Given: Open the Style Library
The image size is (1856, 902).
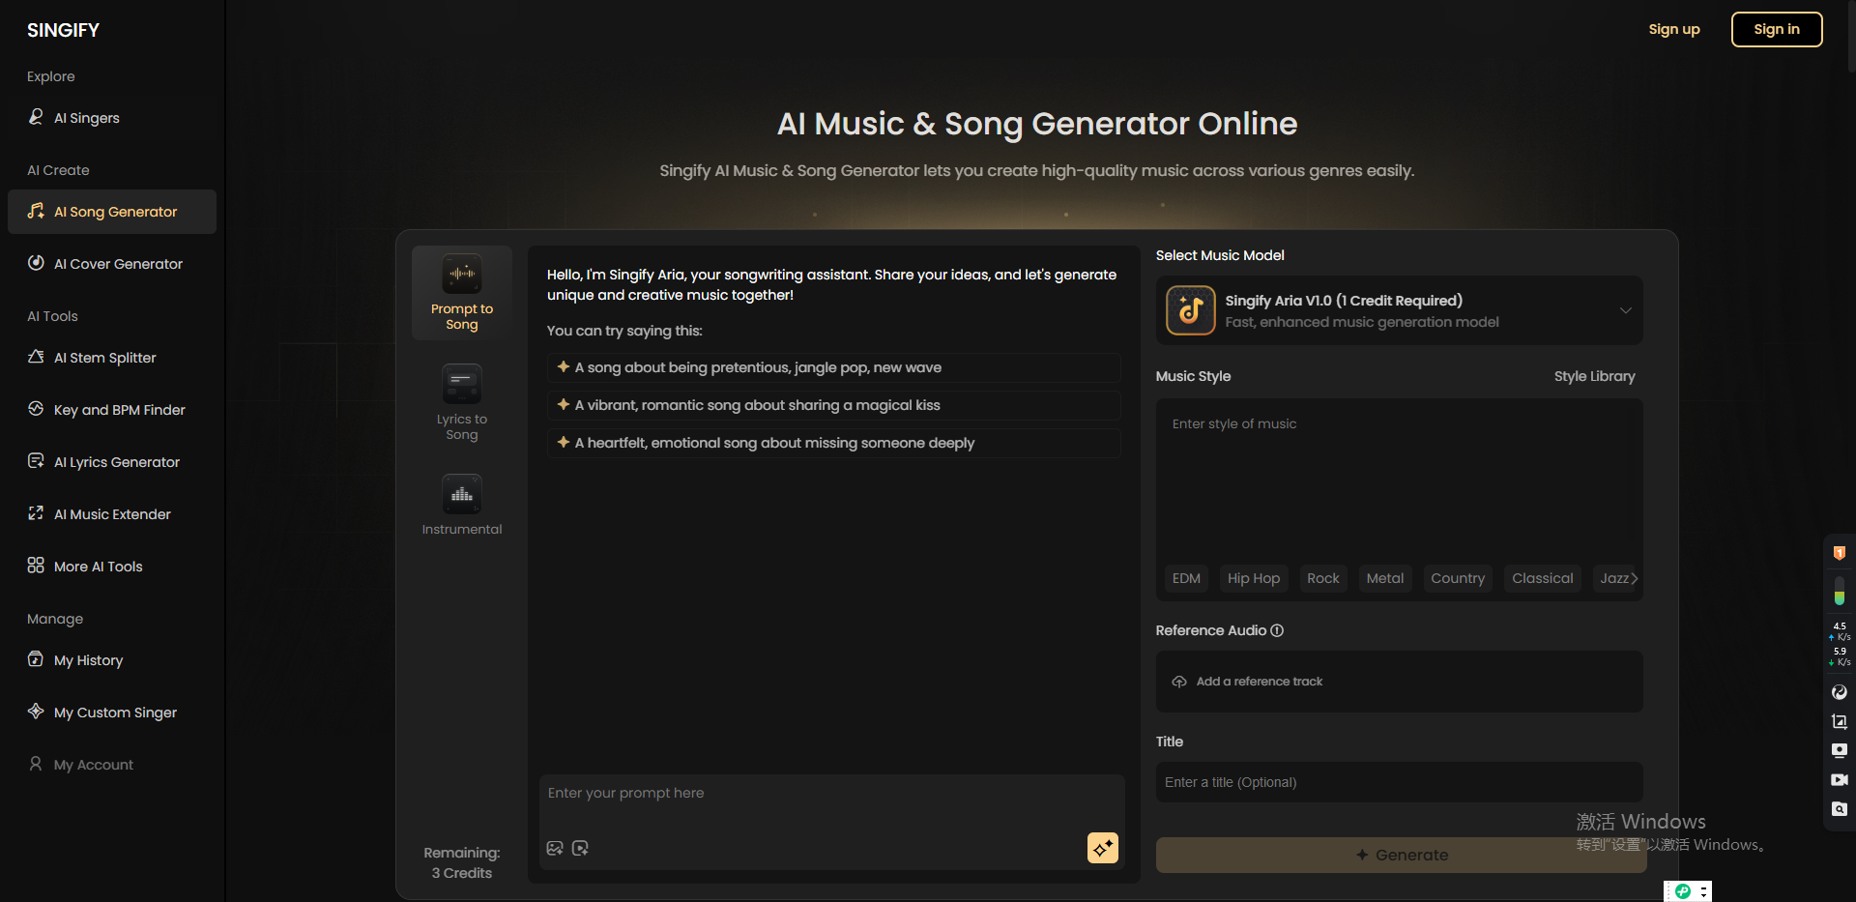Looking at the screenshot, I should 1593,376.
